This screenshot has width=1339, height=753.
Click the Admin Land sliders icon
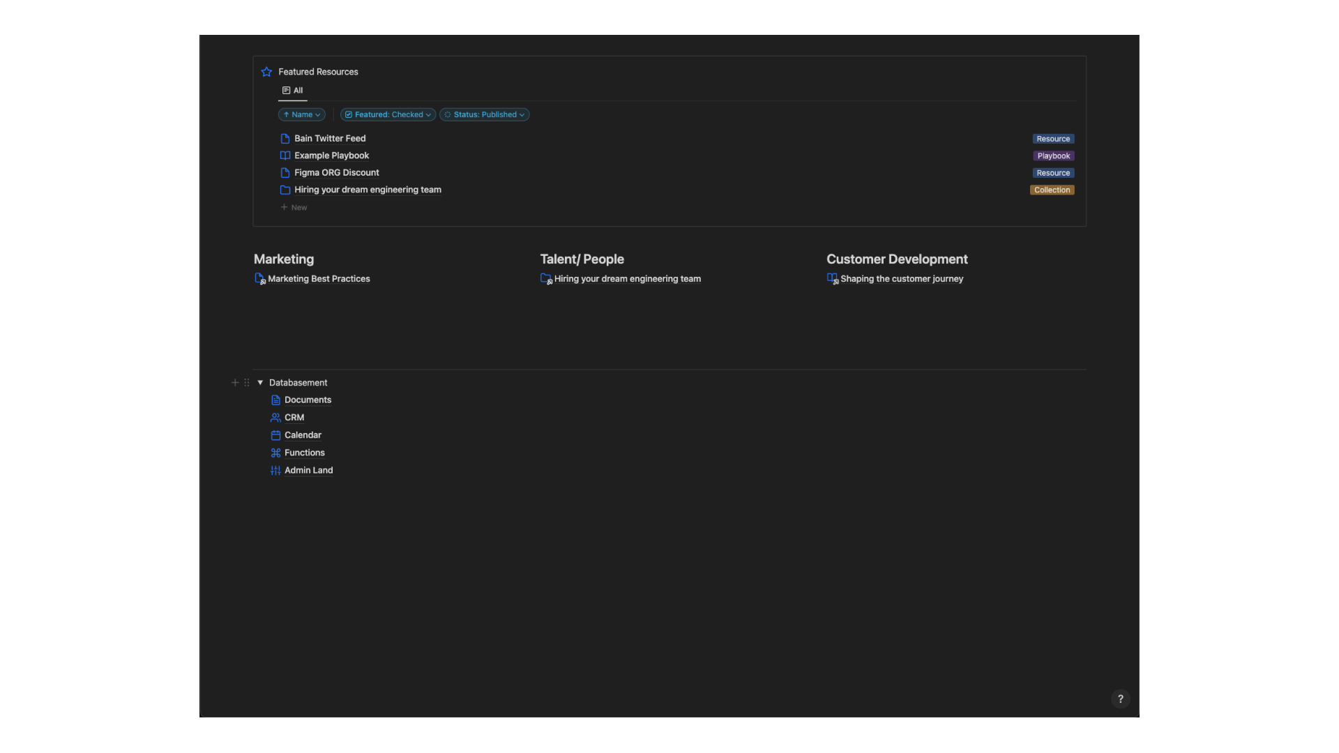point(275,471)
